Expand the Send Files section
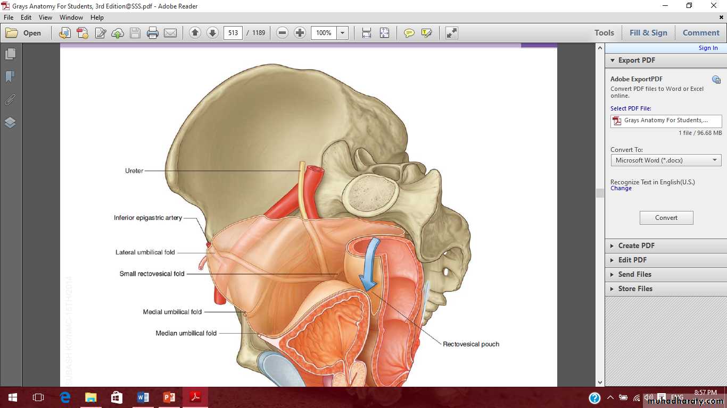The image size is (727, 408). pyautogui.click(x=634, y=274)
